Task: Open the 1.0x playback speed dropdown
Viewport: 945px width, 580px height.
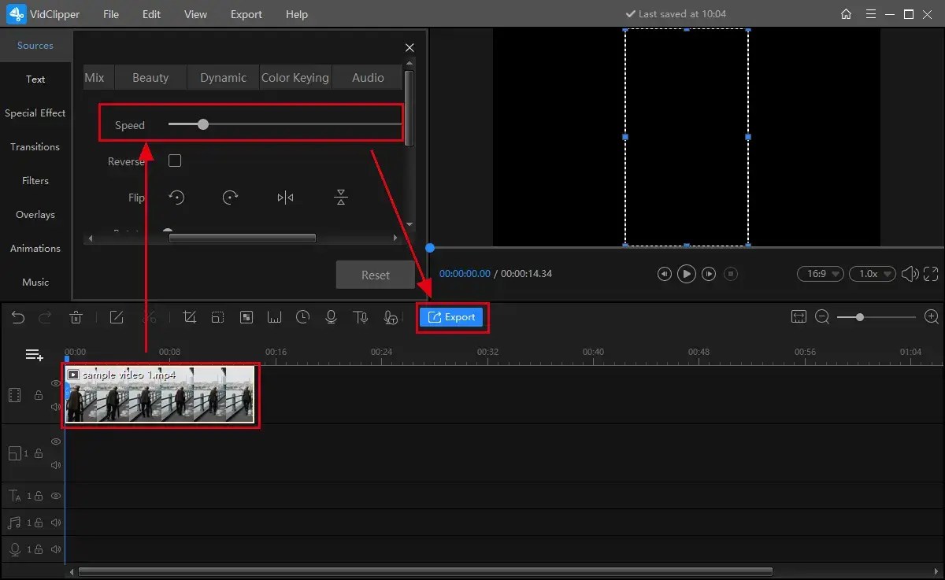Action: [872, 273]
